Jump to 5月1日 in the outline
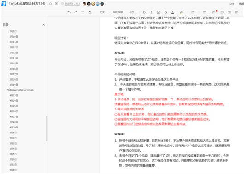244x174 pixels. (x=13, y=133)
